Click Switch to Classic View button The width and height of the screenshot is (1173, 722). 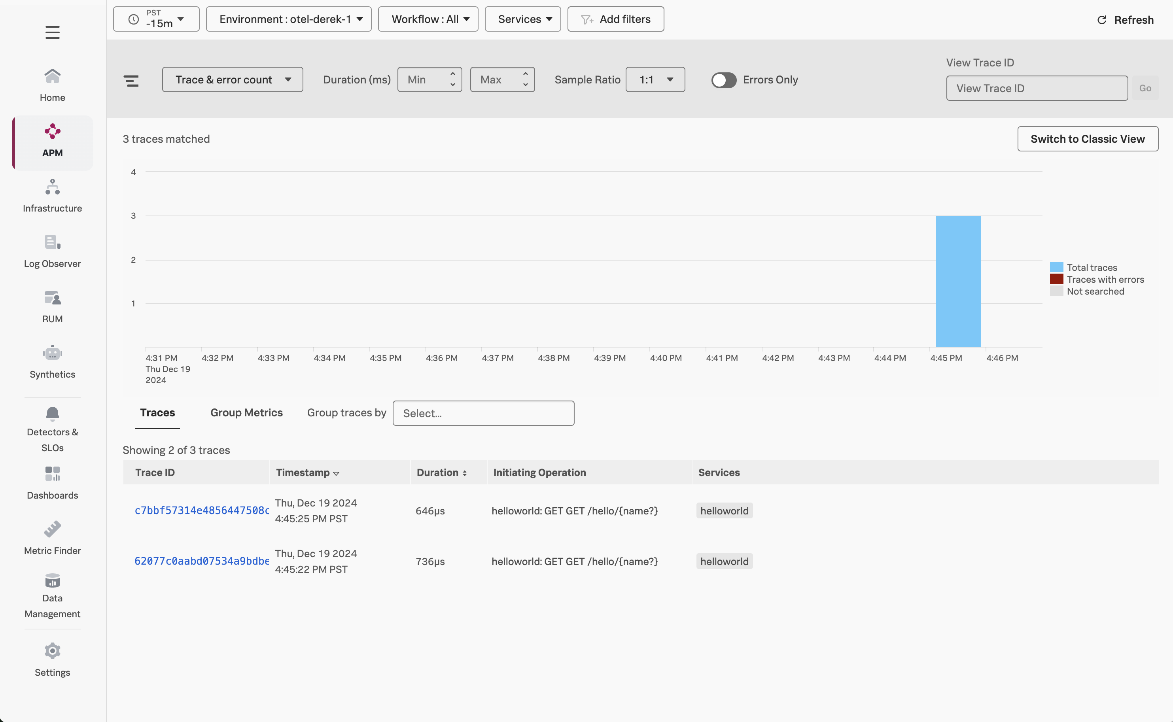coord(1087,139)
